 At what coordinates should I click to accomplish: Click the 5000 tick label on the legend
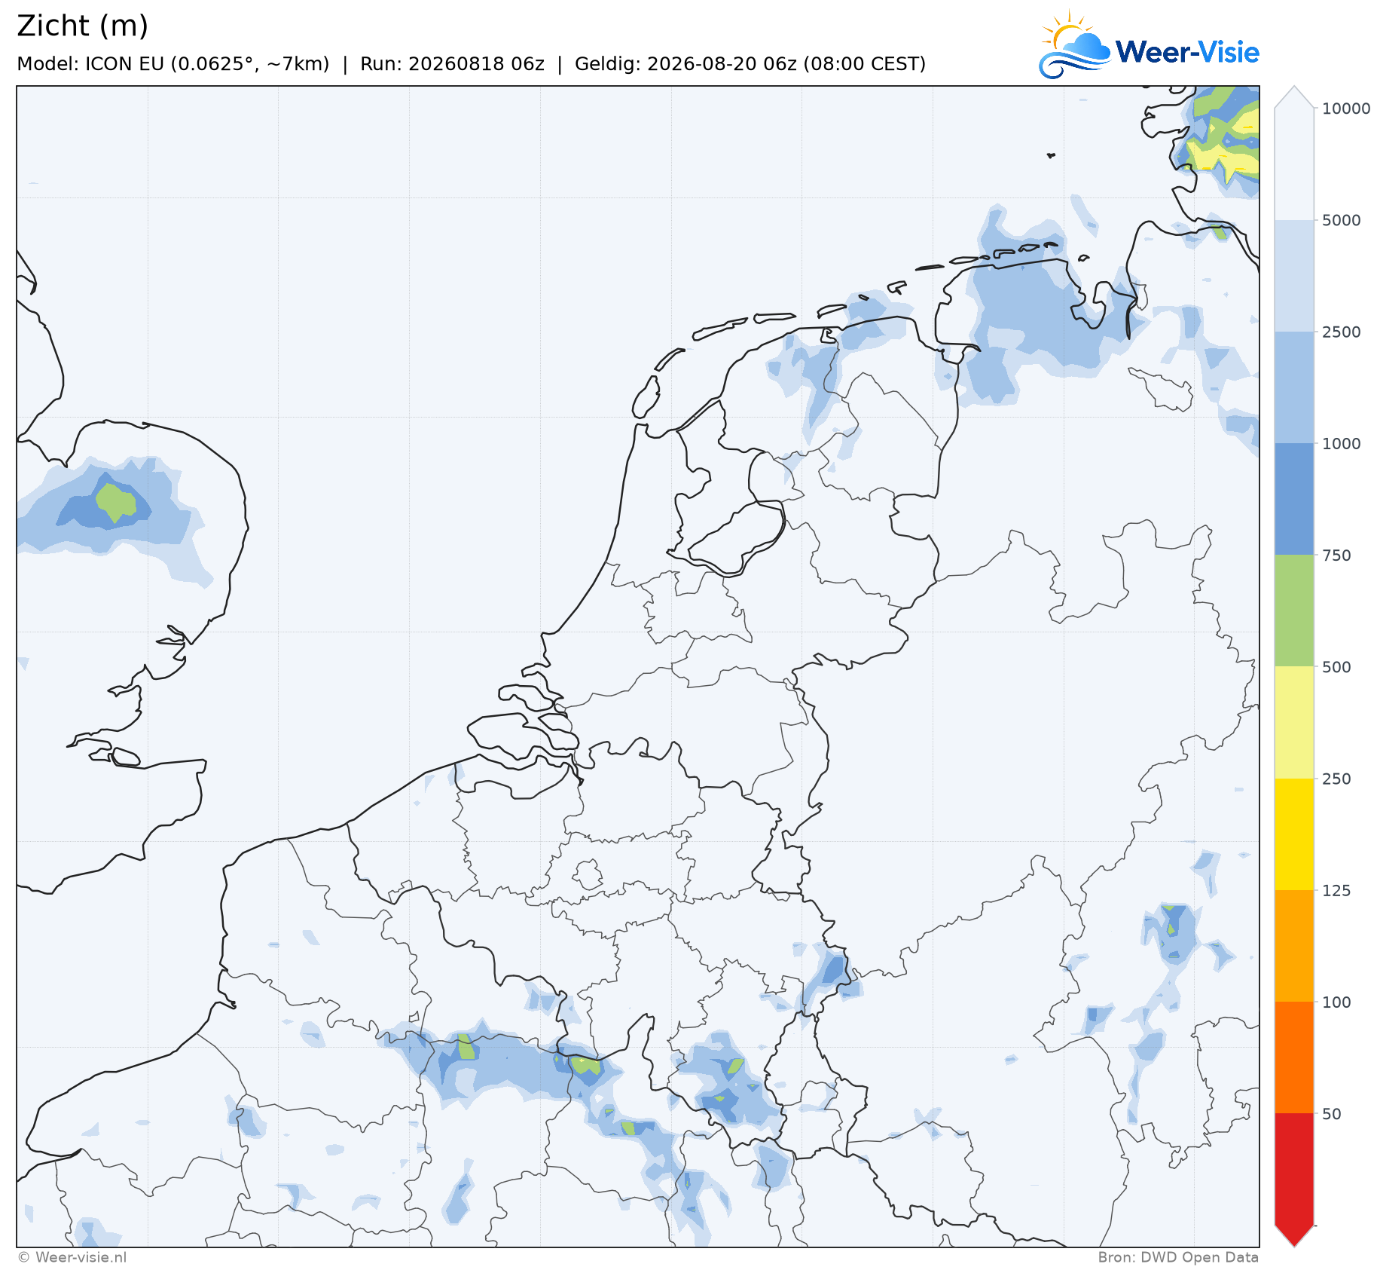1342,220
